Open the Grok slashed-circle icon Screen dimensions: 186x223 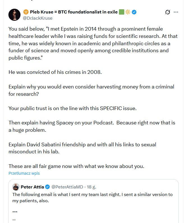168,12
